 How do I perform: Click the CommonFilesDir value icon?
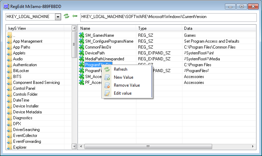coord(82,47)
